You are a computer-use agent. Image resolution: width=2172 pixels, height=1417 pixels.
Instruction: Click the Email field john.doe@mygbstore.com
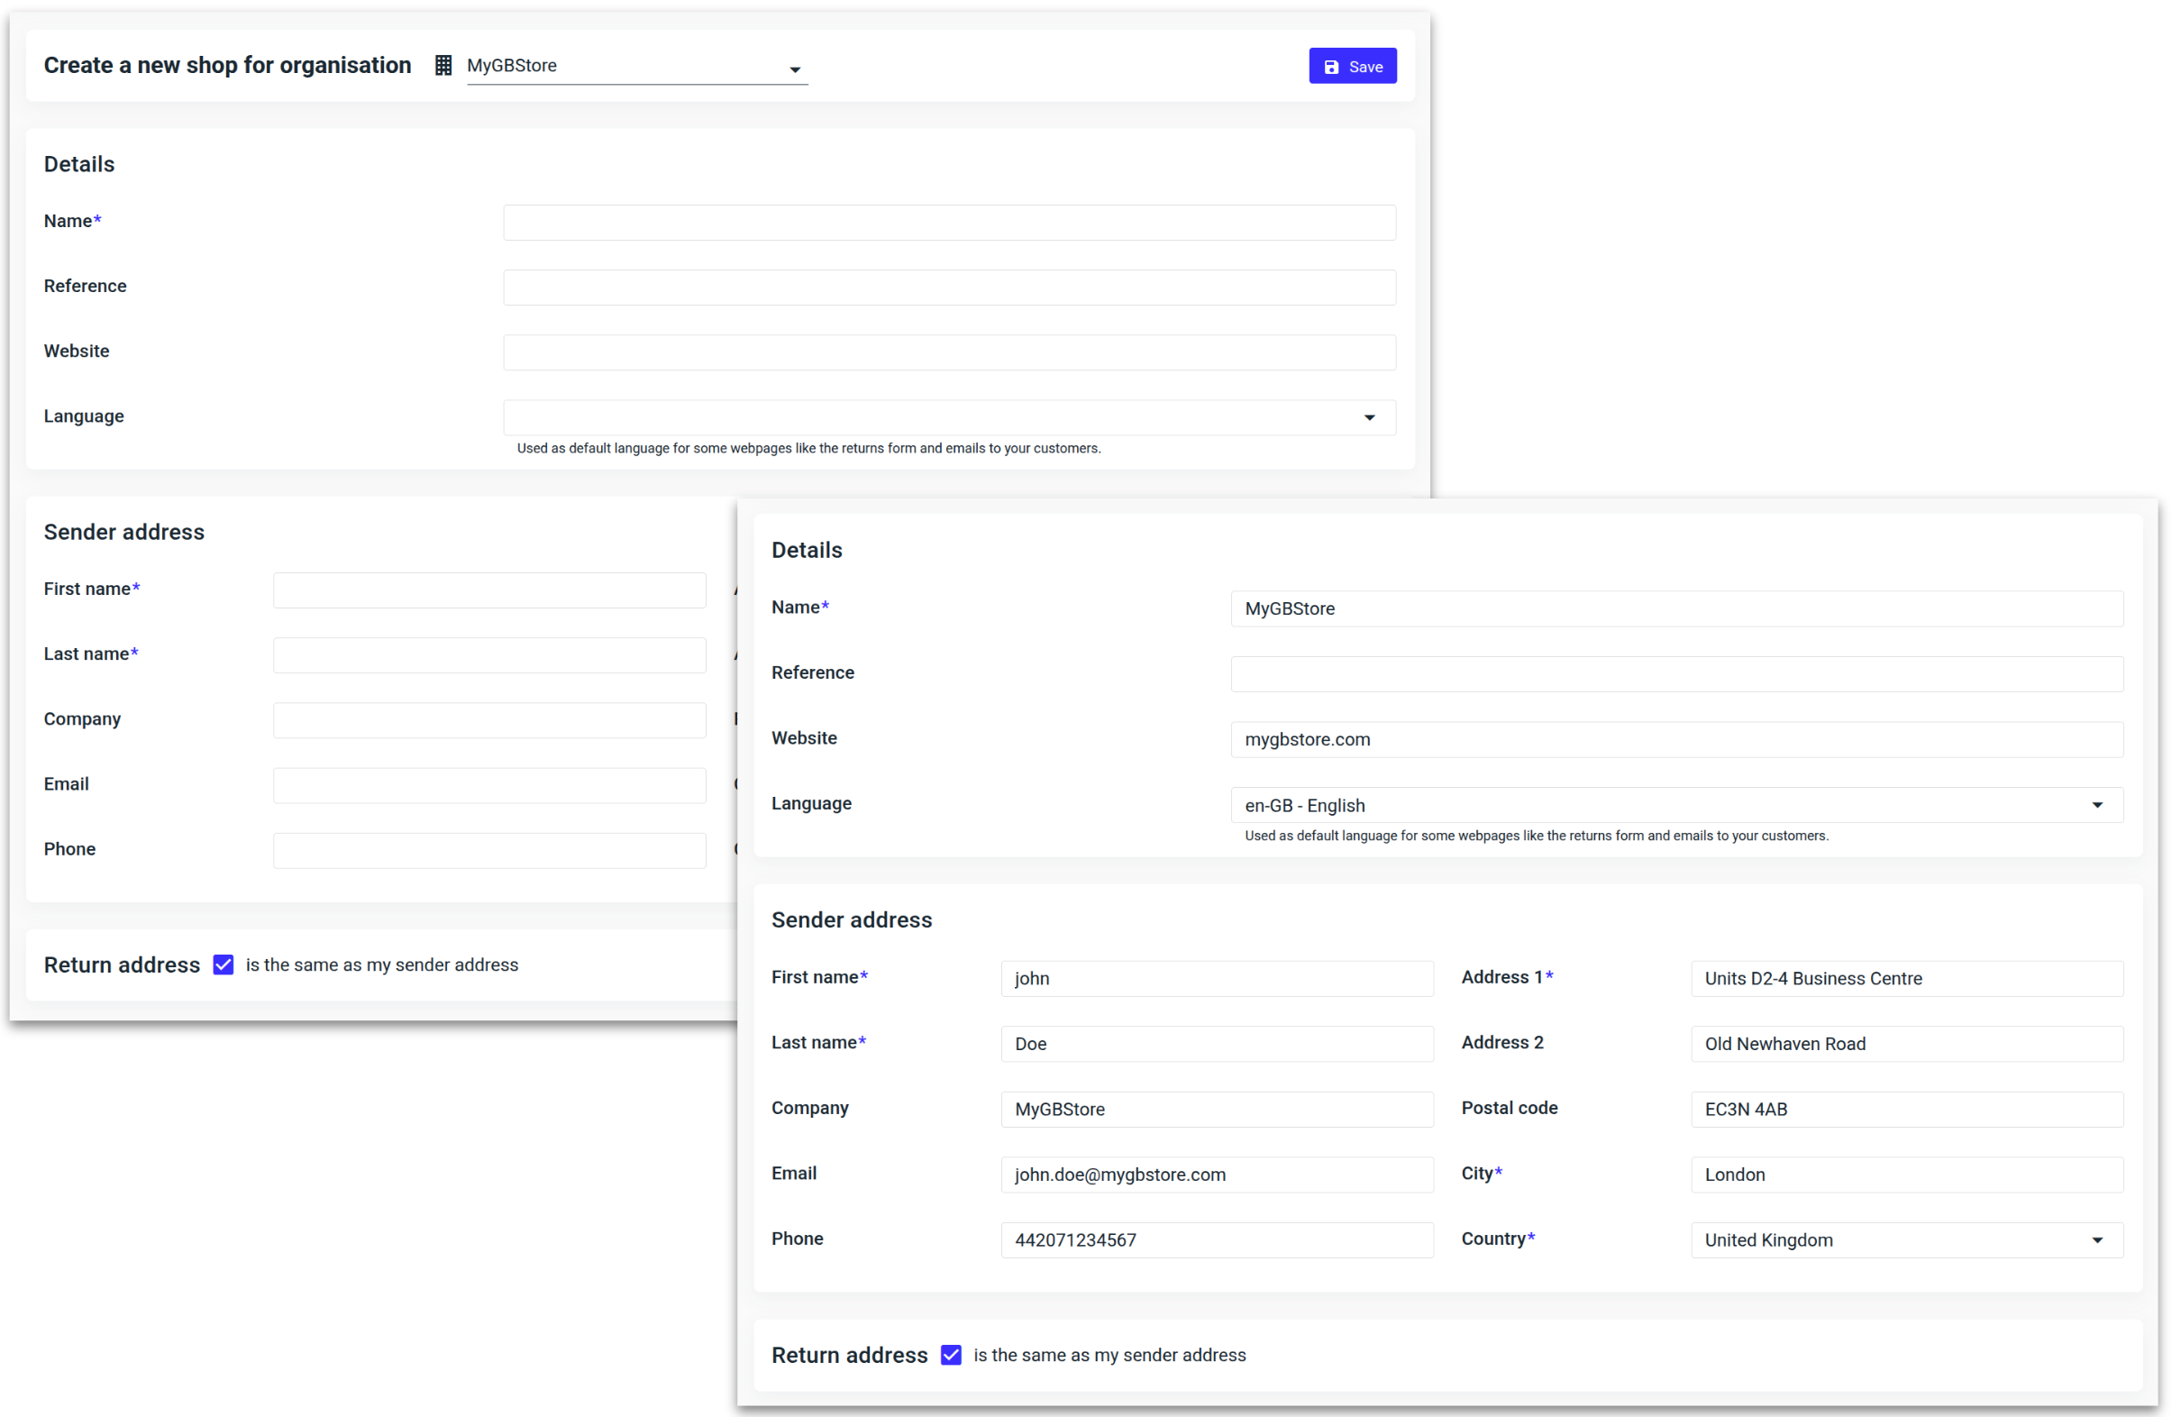(x=1216, y=1175)
